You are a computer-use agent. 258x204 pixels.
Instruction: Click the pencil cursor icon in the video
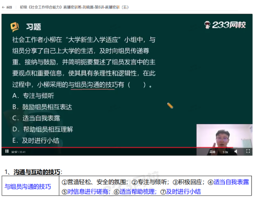coord(170,106)
